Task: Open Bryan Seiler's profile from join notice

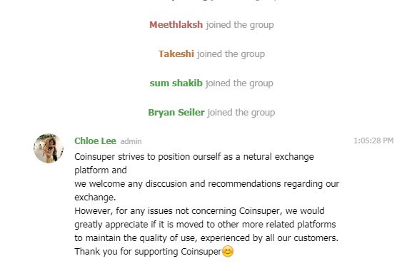Action: click(176, 113)
